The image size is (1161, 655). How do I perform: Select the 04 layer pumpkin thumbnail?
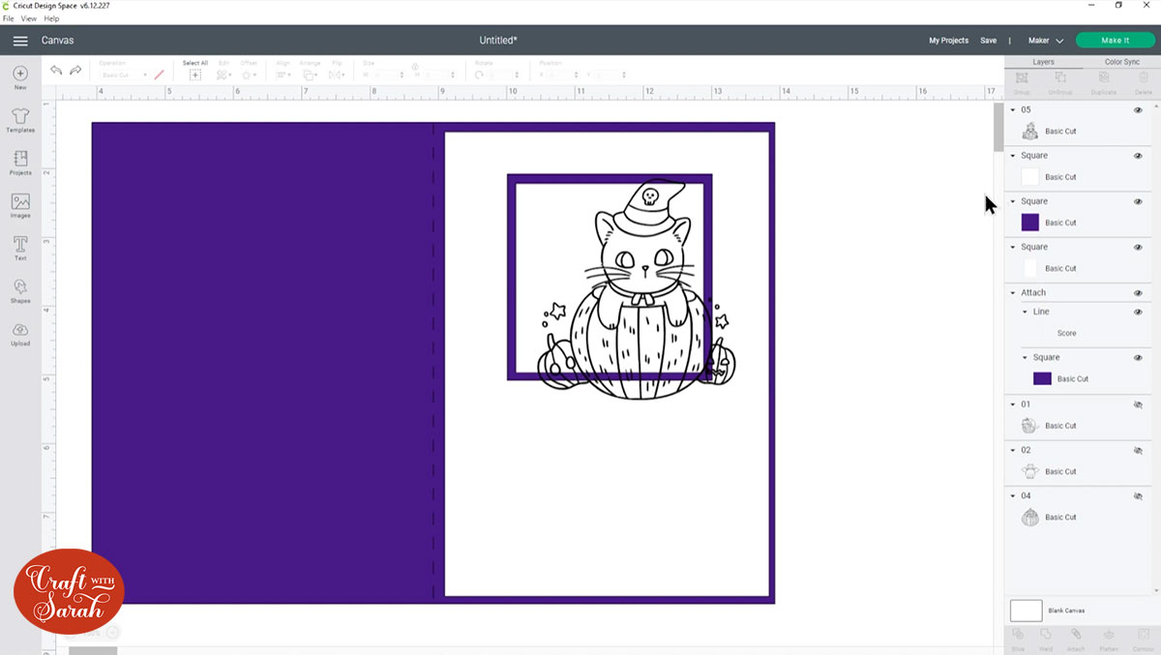[x=1030, y=518]
